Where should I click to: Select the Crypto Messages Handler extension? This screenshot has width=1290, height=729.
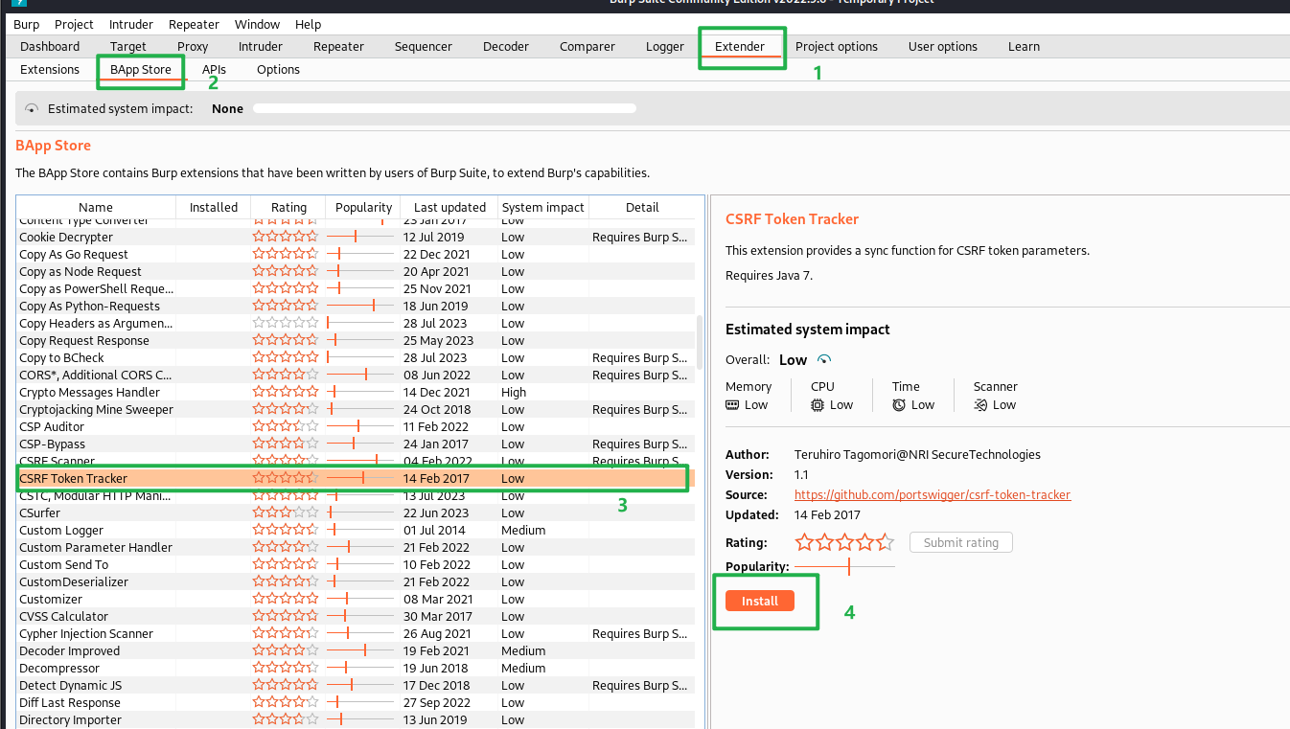click(356, 392)
